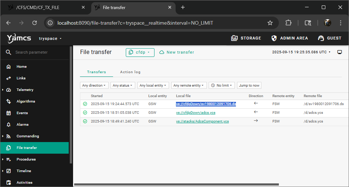Open the Links sidebar item
This screenshot has height=187, width=349.
click(21, 78)
